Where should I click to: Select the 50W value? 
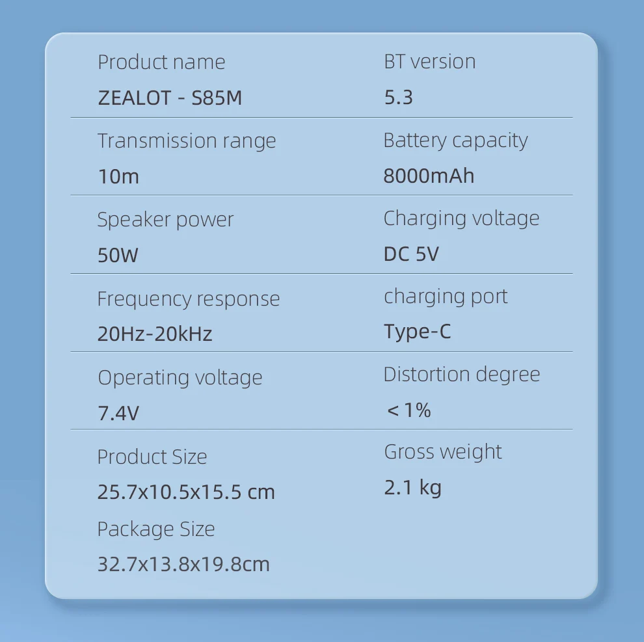point(118,255)
